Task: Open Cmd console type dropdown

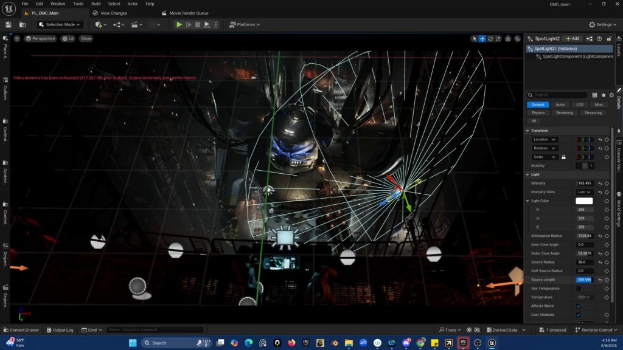Action: pyautogui.click(x=92, y=330)
